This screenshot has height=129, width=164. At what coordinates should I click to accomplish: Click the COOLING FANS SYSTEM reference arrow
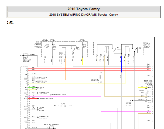click(38, 108)
